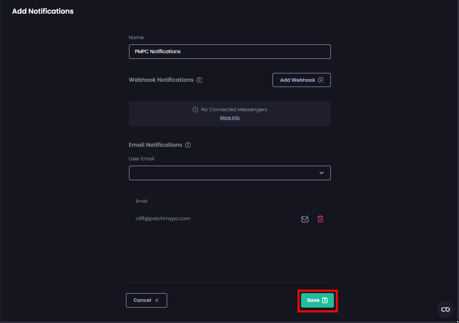The height and width of the screenshot is (323, 459).
Task: Click the Webhook Notifications info icon
Action: point(199,80)
